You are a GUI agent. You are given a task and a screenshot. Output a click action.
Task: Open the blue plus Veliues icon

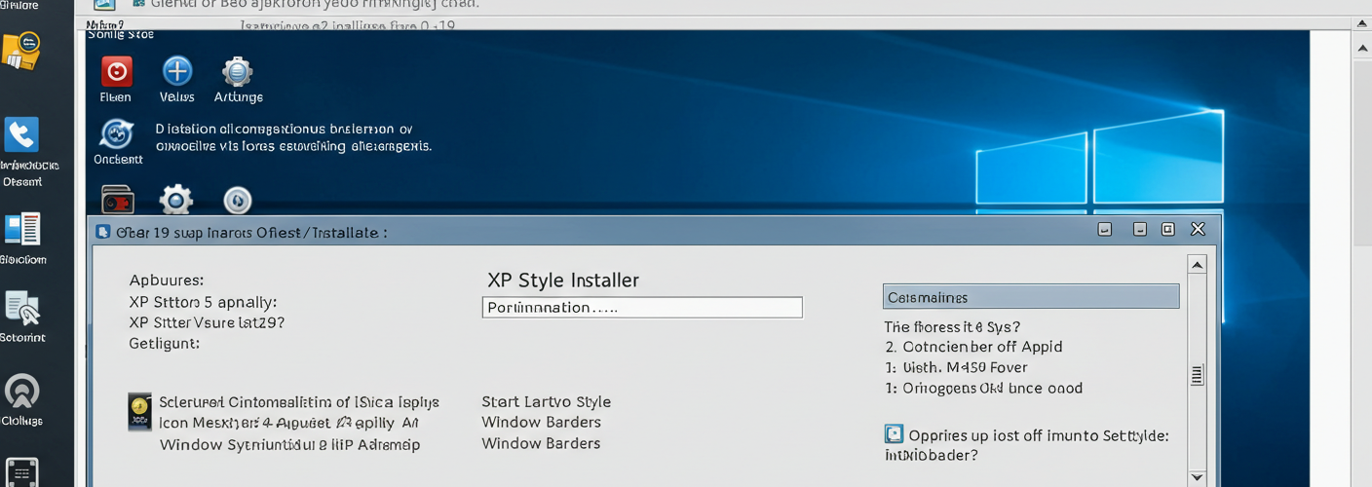(x=176, y=70)
